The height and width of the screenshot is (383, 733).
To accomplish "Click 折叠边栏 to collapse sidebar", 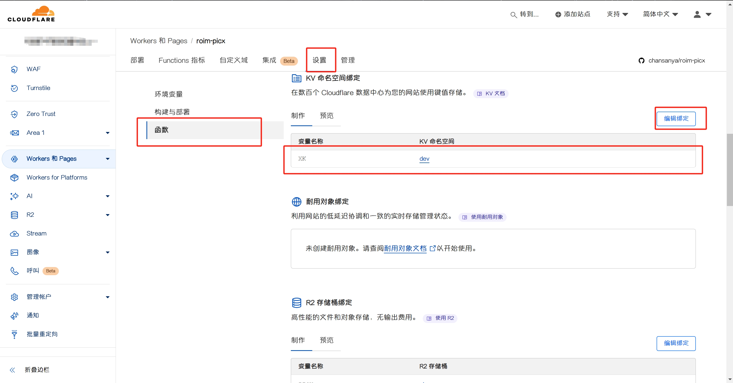I will 37,370.
